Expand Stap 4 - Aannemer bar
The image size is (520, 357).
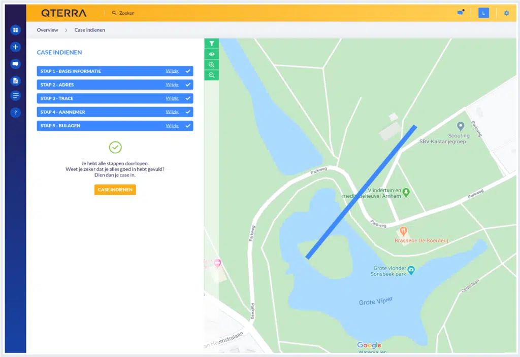(x=115, y=112)
